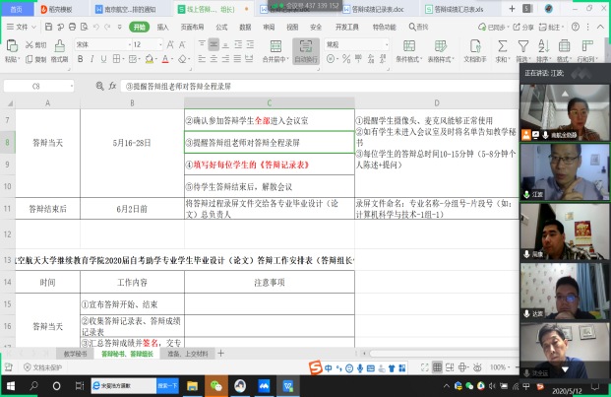The height and width of the screenshot is (397, 611).
Task: Select the 教学秘书 sheet tab
Action: tap(75, 352)
